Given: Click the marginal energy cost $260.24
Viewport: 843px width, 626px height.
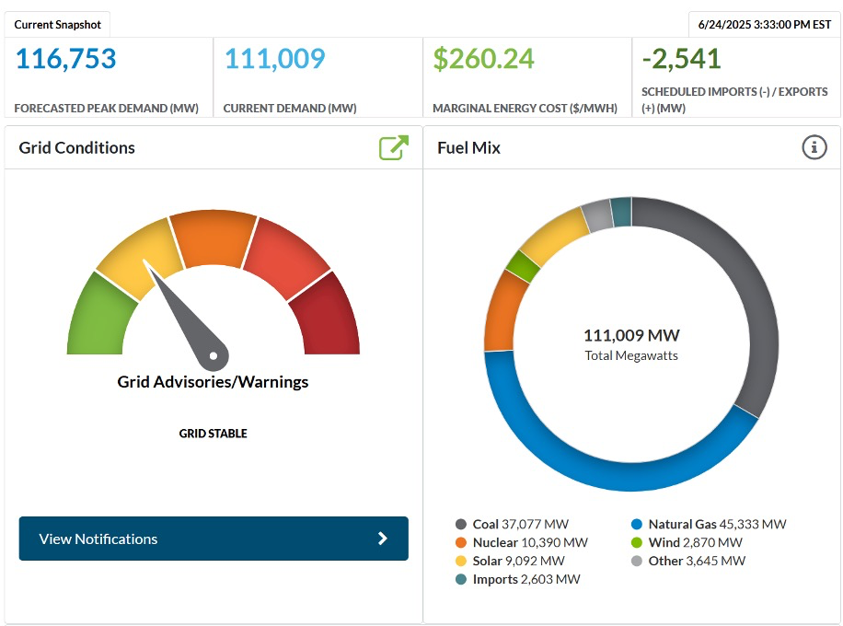Looking at the screenshot, I should pos(484,59).
